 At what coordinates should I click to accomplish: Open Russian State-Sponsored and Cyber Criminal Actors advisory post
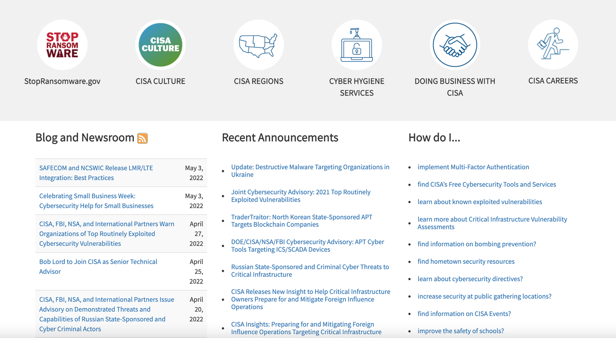(x=107, y=314)
